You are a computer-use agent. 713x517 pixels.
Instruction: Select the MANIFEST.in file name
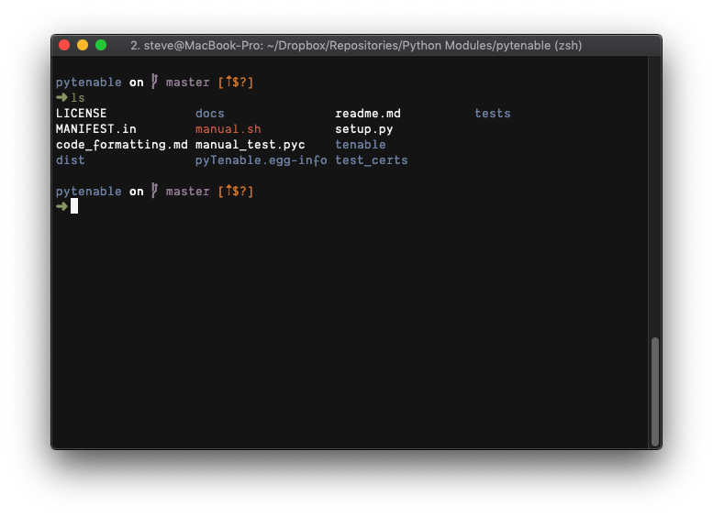(x=96, y=129)
